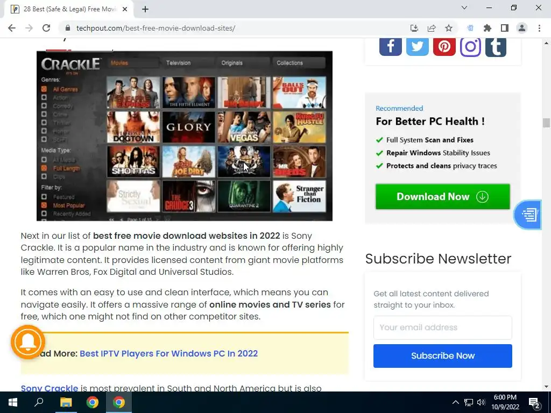Click the browser forward arrow
Image resolution: width=551 pixels, height=413 pixels.
click(x=29, y=28)
